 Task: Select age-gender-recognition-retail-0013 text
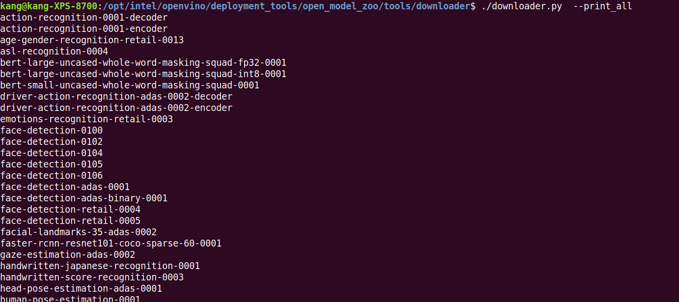point(92,40)
